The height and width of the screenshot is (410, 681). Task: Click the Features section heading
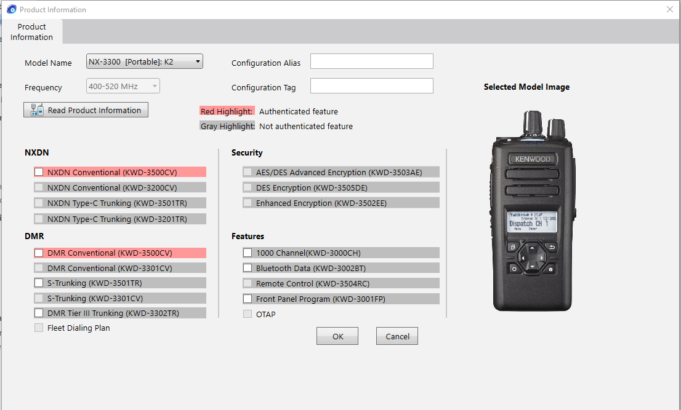(x=248, y=236)
